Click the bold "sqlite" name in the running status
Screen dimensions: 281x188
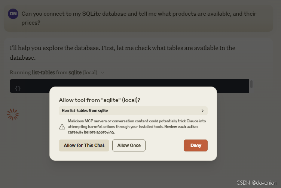(x=75, y=73)
